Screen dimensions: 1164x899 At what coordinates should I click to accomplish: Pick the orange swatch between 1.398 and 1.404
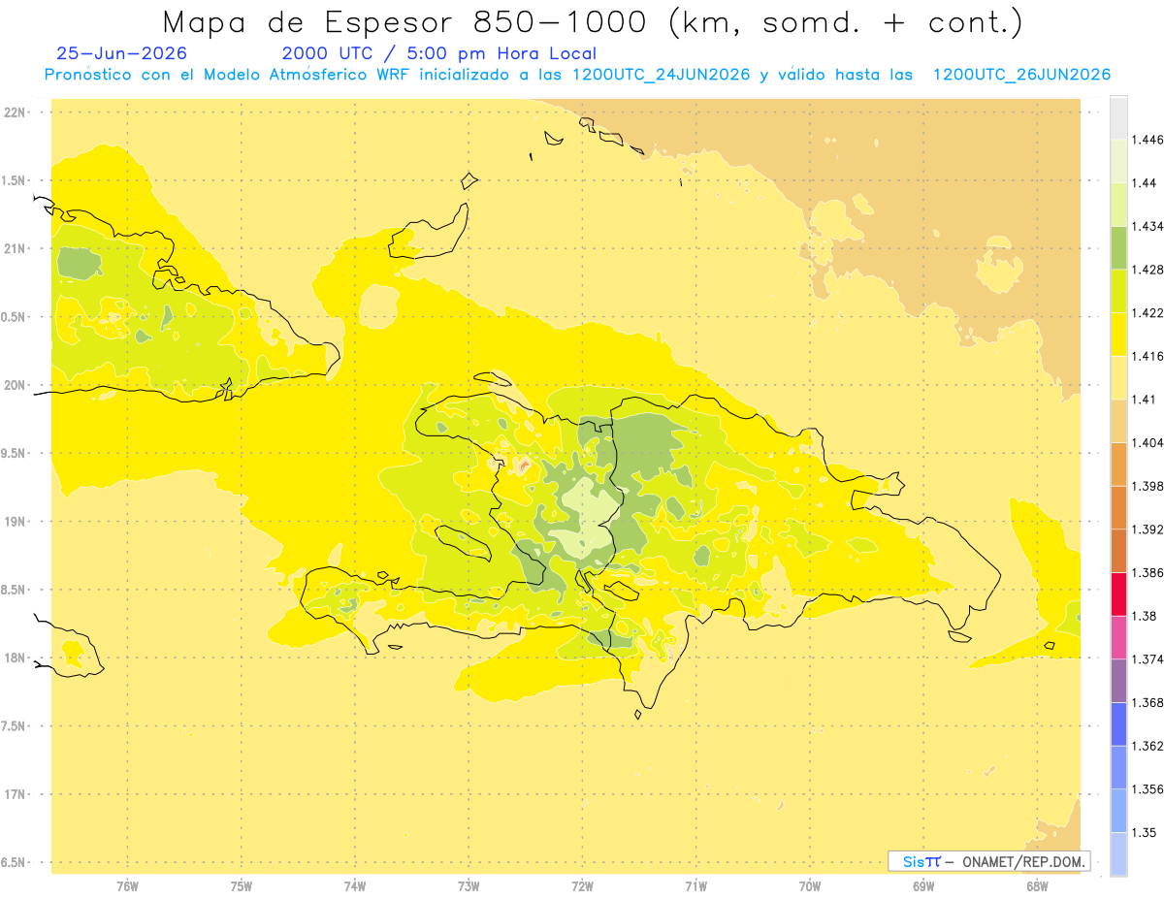tap(1118, 465)
